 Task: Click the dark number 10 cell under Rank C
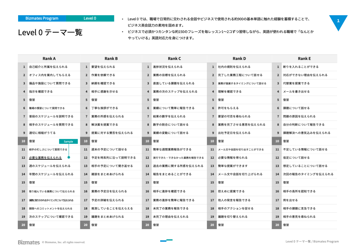tap(147, 141)
